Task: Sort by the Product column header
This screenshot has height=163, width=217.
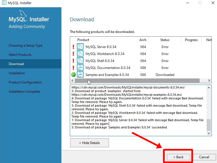Action: click(x=106, y=40)
